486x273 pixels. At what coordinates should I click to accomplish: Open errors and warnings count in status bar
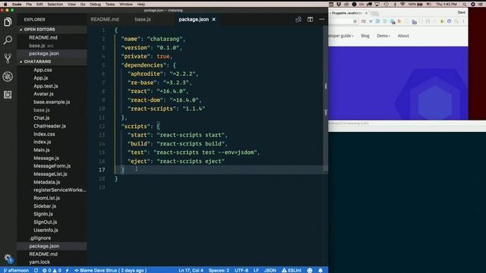tap(52, 270)
